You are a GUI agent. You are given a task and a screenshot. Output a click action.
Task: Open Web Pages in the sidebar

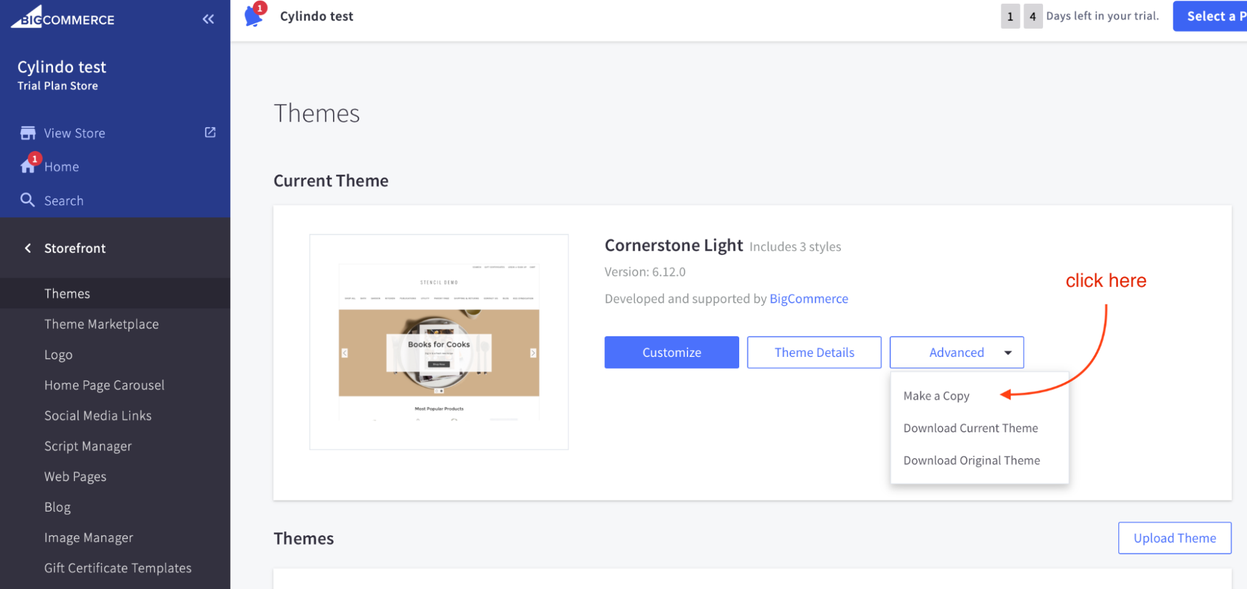tap(75, 477)
